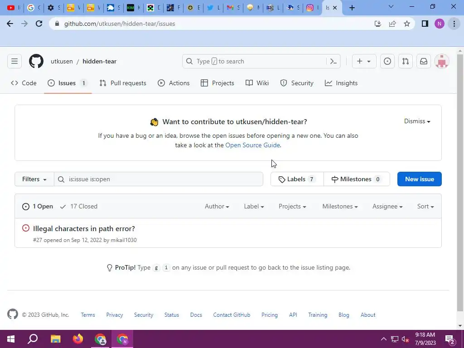Open Chrome three-dot menu
This screenshot has height=348, width=464.
454,24
